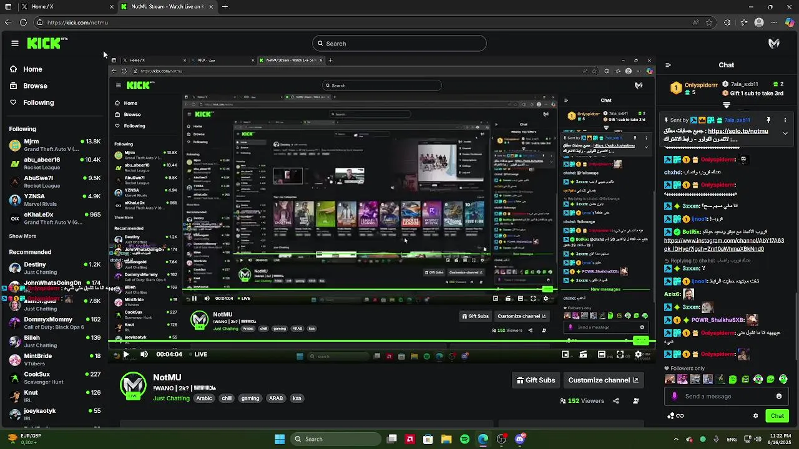Click Customize channel button

pyautogui.click(x=603, y=380)
